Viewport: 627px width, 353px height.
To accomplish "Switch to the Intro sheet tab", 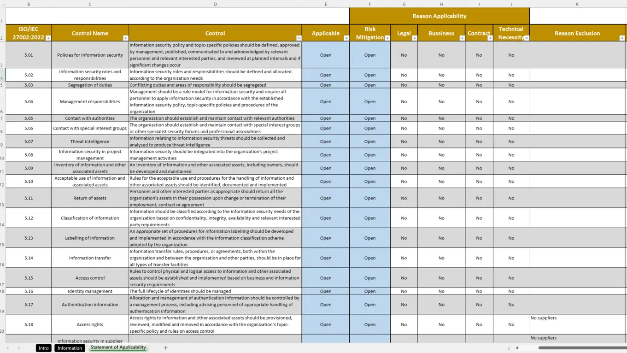I will pos(44,348).
